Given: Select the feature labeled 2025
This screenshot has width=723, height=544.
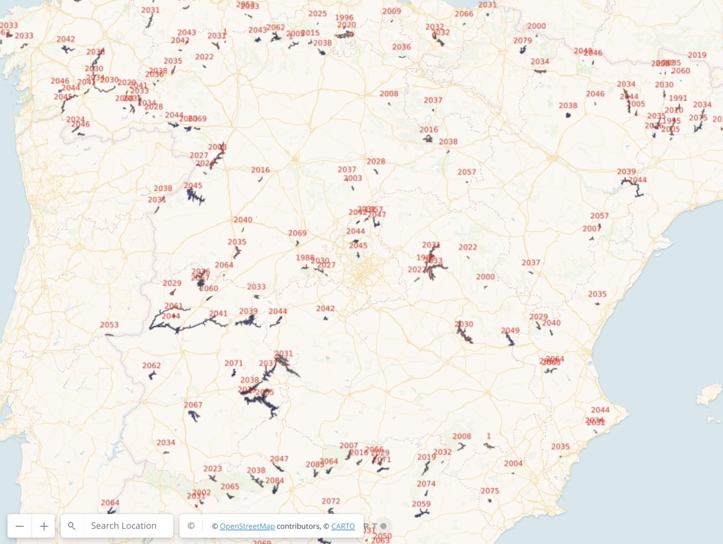Looking at the screenshot, I should tap(317, 14).
